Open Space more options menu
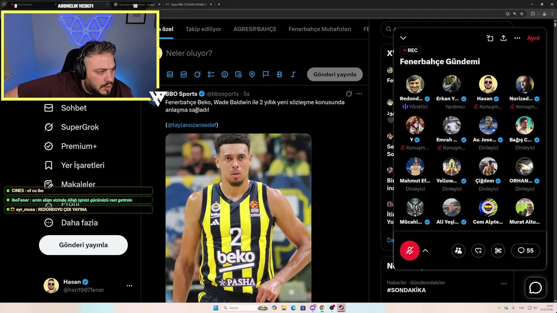Viewport: 557px width, 313px height. [x=517, y=38]
